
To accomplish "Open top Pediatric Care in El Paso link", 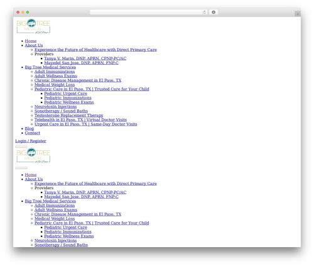I will (x=92, y=89).
